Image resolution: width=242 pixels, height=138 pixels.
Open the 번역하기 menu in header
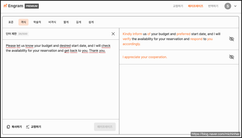pyautogui.click(x=213, y=6)
